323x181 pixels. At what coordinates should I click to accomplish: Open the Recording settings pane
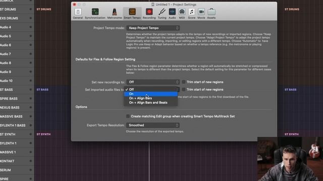tap(149, 14)
